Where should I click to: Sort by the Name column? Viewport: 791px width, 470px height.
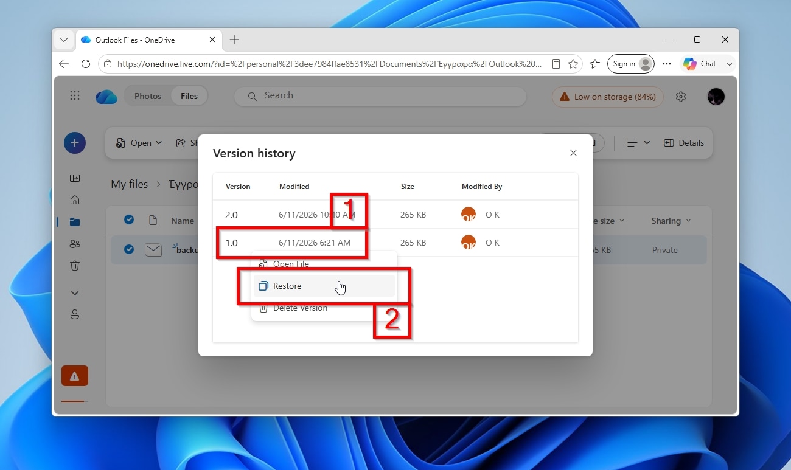click(x=183, y=221)
